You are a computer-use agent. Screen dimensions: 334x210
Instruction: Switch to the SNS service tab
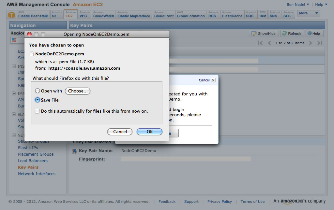[x=275, y=15]
